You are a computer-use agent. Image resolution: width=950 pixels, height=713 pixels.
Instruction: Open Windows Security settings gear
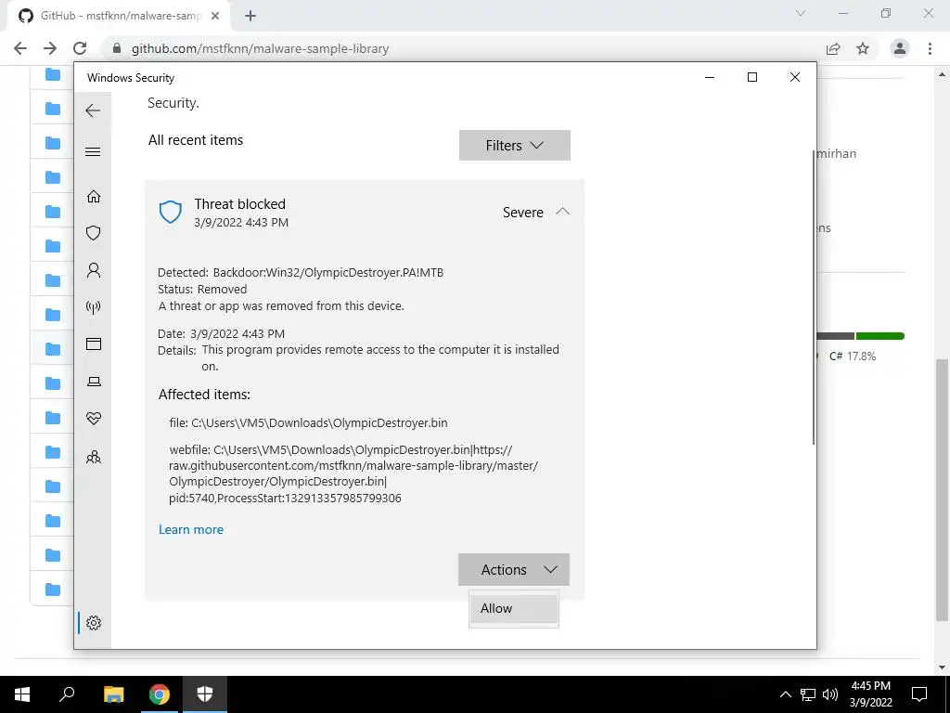94,623
